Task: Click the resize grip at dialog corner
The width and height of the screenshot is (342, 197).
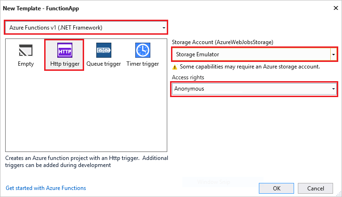Action: pos(339,194)
